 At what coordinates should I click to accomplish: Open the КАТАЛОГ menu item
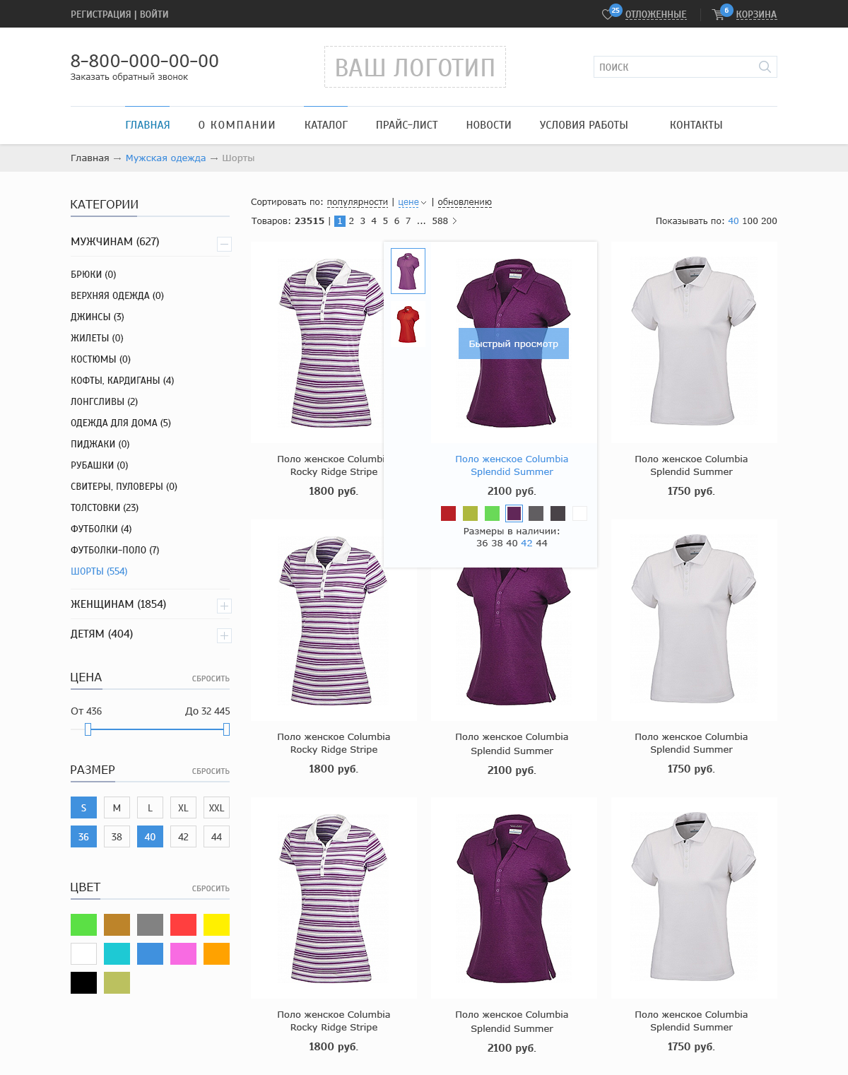click(x=326, y=125)
